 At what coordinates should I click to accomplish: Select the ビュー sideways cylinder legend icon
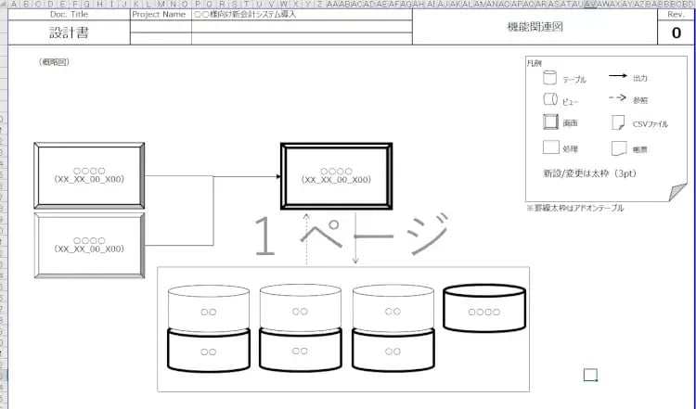click(549, 100)
